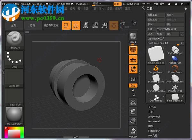
Task: Click 另存为 save as button
Action: pos(175,15)
